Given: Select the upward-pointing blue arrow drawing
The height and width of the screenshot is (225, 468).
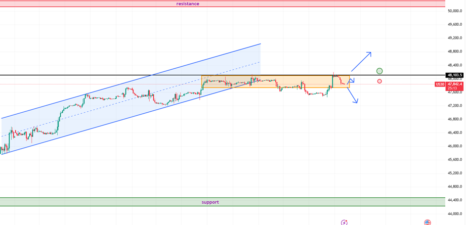Looking at the screenshot, I should pyautogui.click(x=361, y=61).
